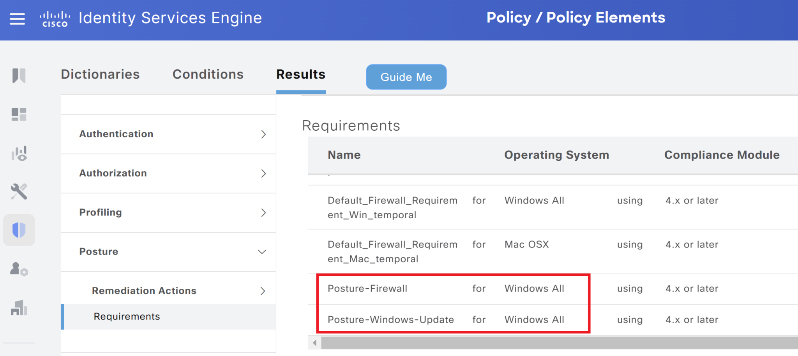Open the Posture-Firewall requirement
The image size is (798, 356).
367,288
